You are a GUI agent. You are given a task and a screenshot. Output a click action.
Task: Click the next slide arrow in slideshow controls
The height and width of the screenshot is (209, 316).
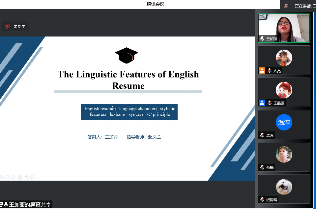(8, 178)
